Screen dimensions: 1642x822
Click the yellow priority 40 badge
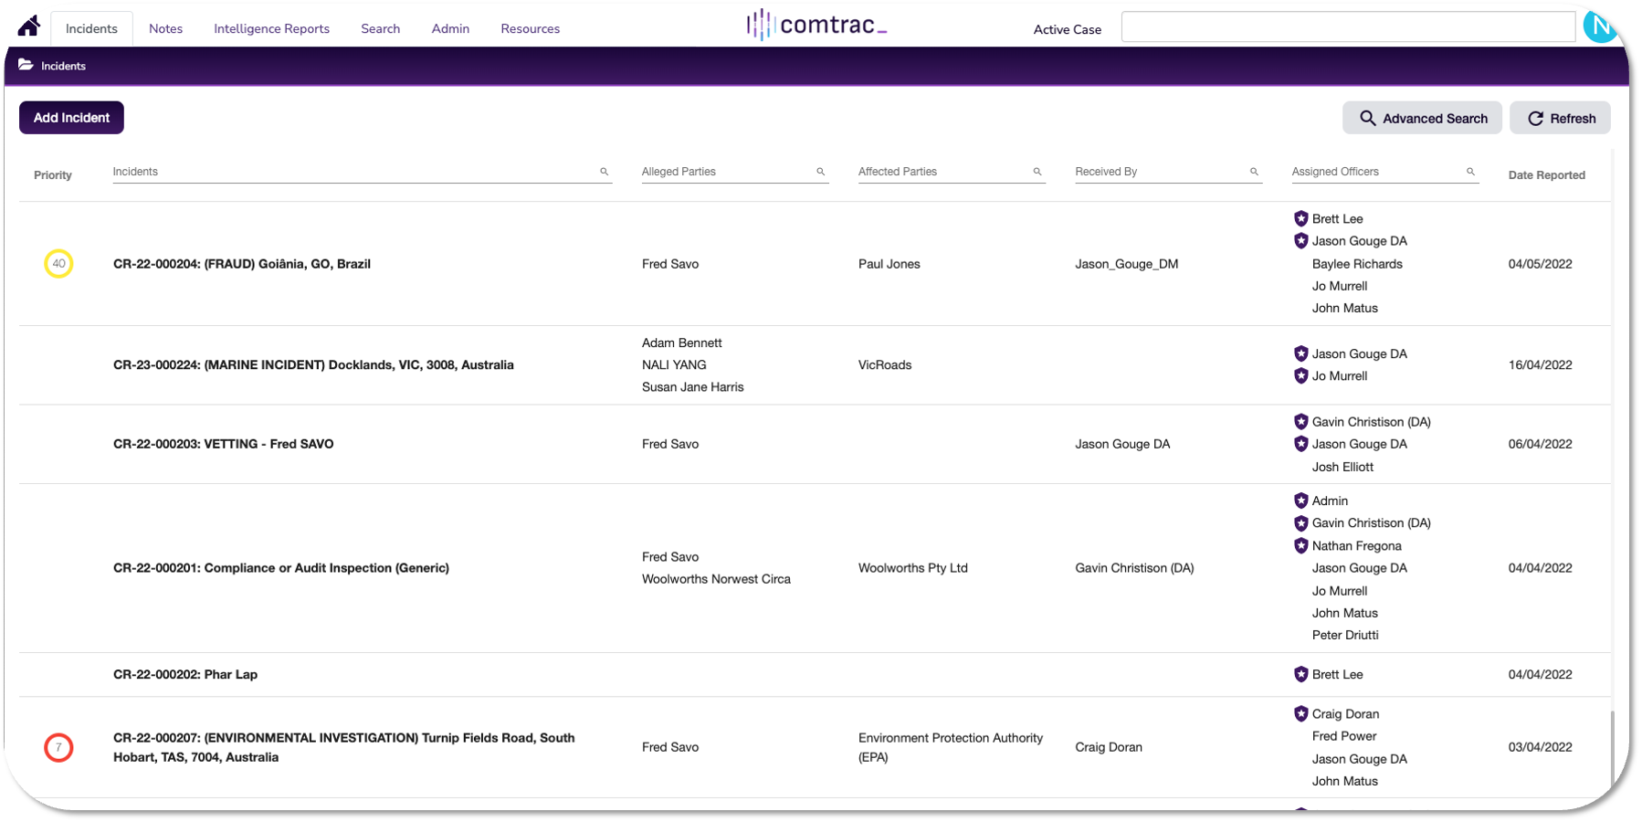tap(58, 264)
